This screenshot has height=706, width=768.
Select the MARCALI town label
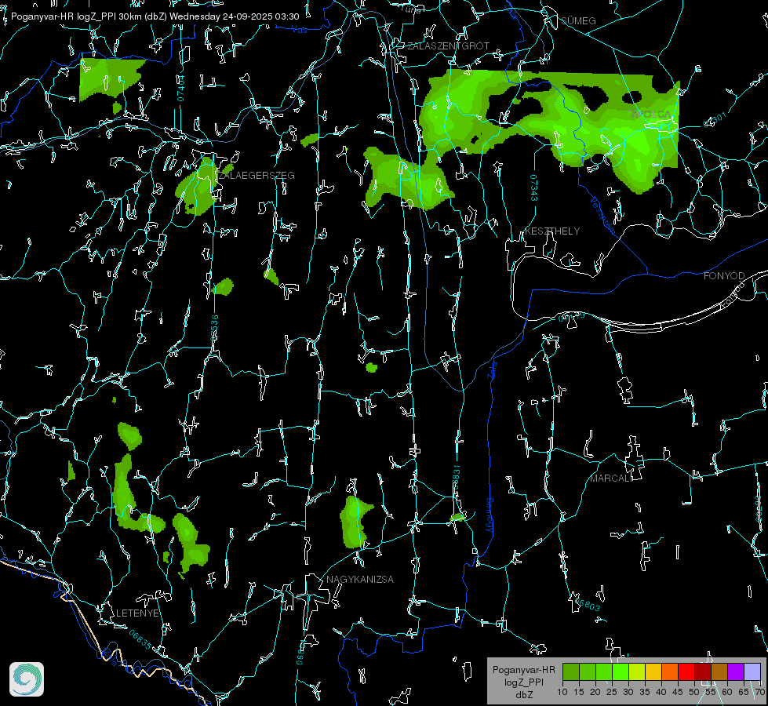pos(611,479)
